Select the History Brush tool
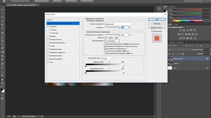211x118 pixels. (2, 44)
